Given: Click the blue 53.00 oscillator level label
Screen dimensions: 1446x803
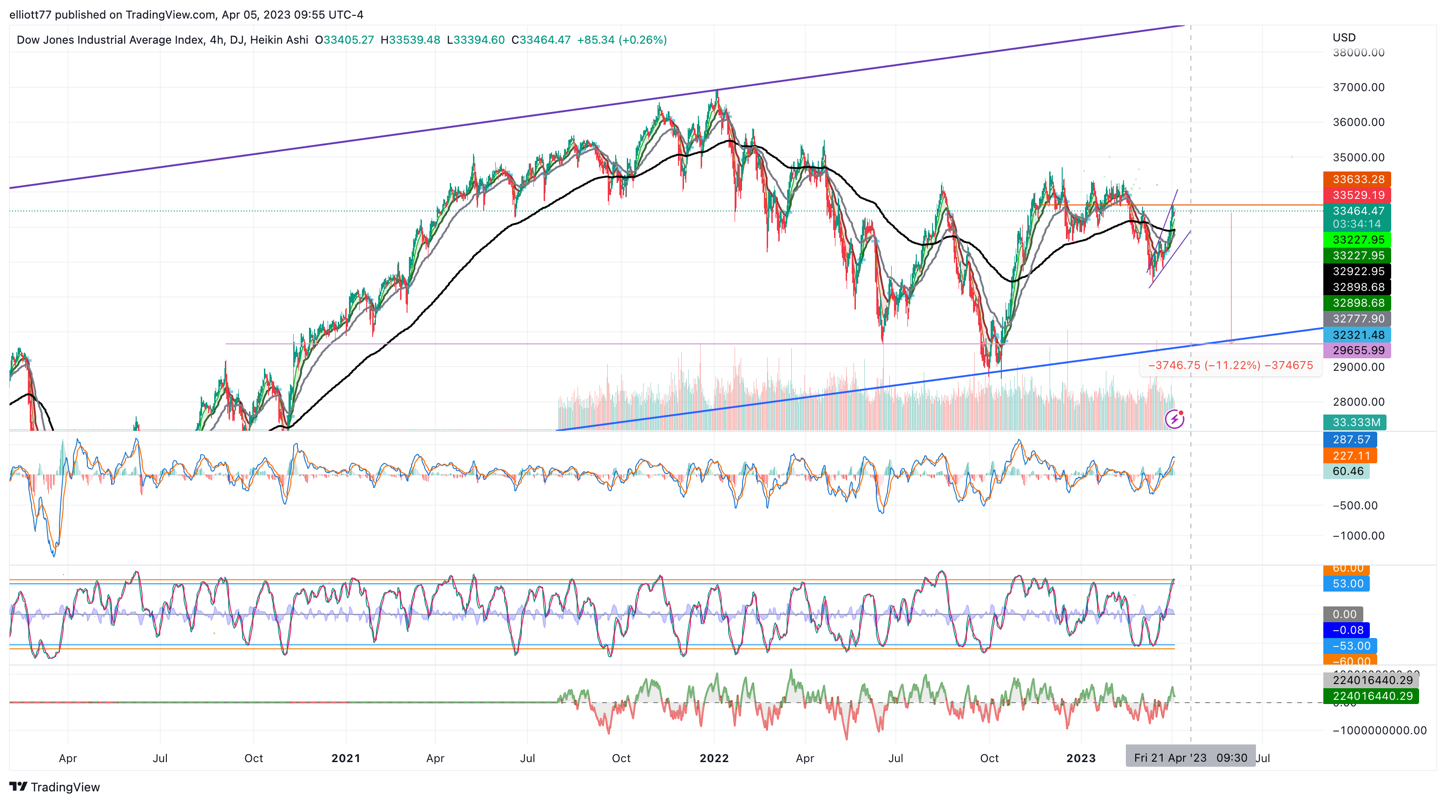Looking at the screenshot, I should [x=1346, y=584].
